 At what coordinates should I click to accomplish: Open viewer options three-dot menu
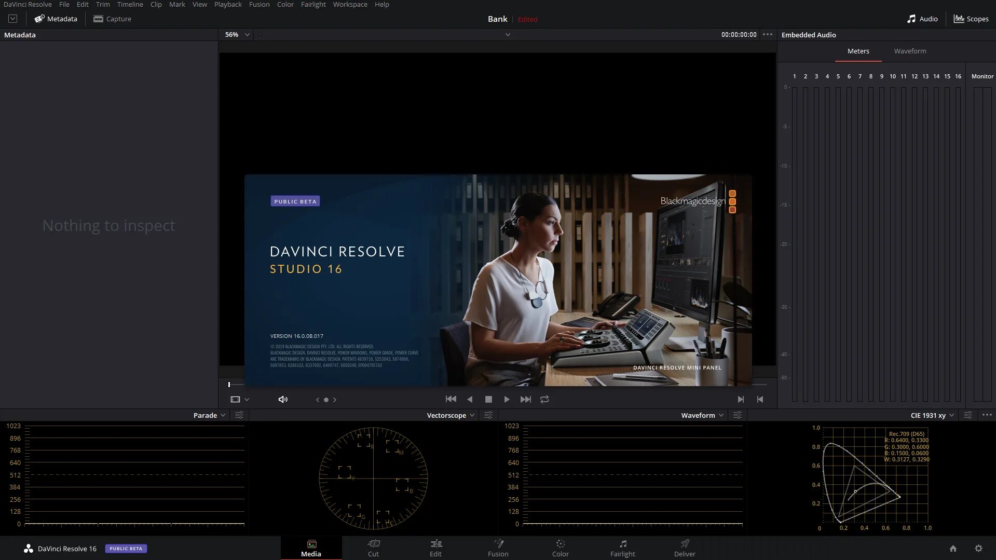[768, 34]
